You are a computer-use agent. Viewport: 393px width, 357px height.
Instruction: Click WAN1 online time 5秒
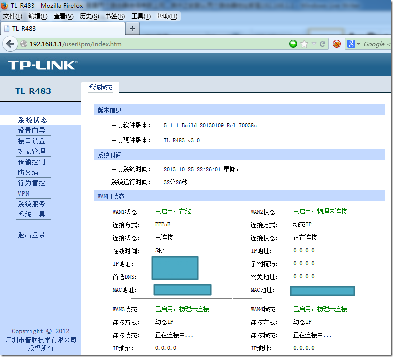[x=160, y=250]
